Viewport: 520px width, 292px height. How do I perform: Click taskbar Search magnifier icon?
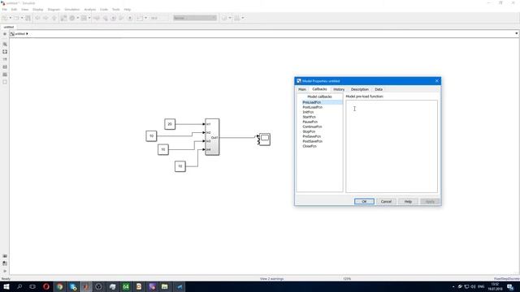(19, 286)
